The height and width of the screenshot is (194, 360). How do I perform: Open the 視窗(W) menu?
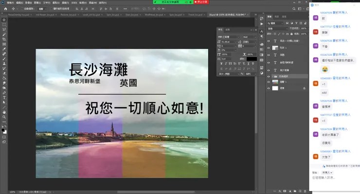[93, 3]
